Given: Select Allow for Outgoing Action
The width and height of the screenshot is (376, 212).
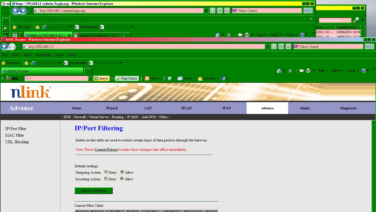Looking at the screenshot, I should coord(122,172).
